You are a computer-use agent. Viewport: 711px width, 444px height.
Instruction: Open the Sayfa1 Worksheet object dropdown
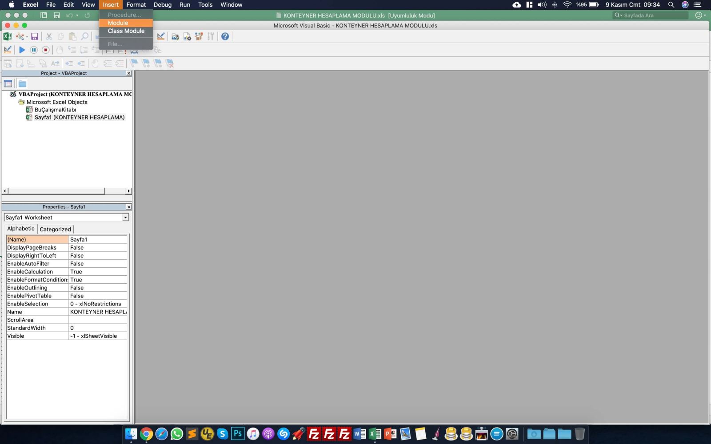[125, 218]
